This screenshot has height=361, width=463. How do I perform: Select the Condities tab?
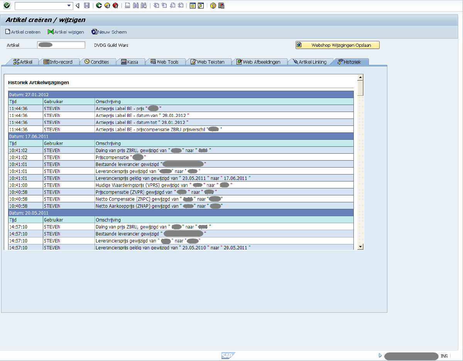click(x=96, y=62)
